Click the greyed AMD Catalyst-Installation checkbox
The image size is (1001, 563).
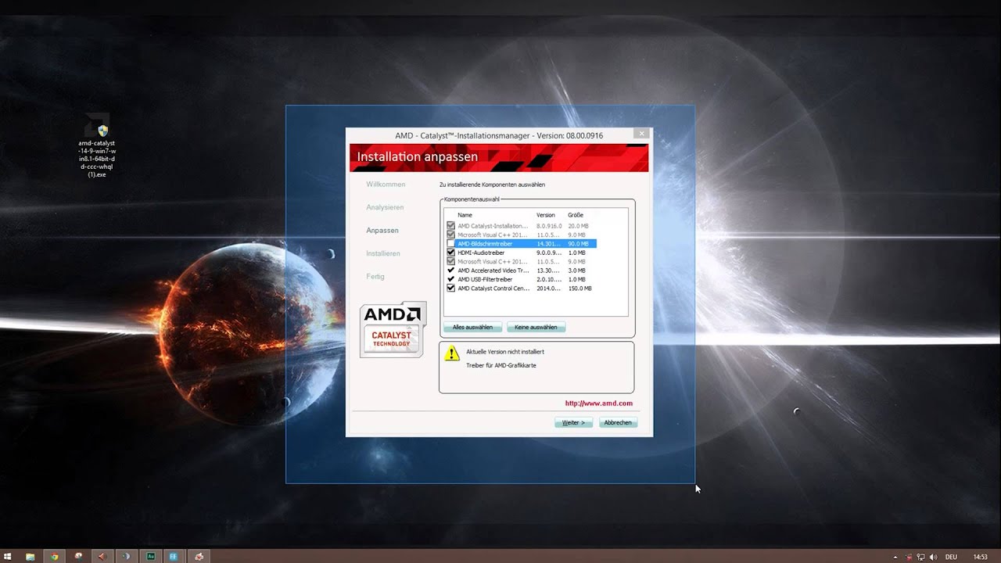(x=450, y=226)
